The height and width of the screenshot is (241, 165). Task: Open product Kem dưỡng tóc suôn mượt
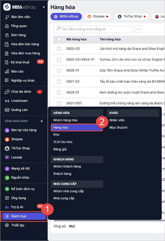point(132,92)
